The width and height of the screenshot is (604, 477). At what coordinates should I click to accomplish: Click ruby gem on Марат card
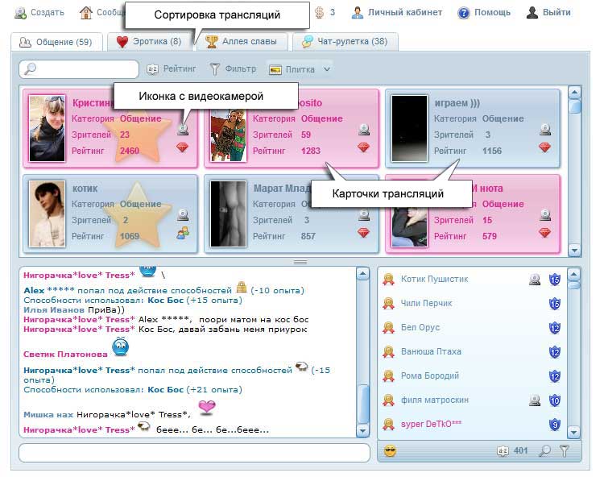[x=363, y=233]
